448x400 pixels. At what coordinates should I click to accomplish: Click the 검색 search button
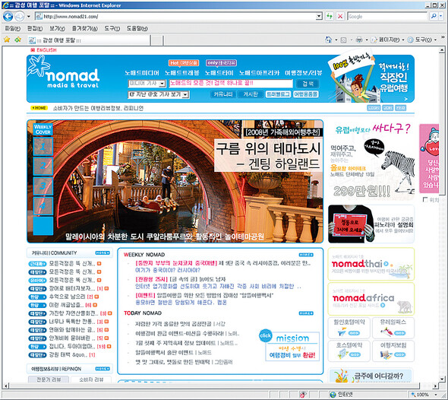(x=308, y=84)
